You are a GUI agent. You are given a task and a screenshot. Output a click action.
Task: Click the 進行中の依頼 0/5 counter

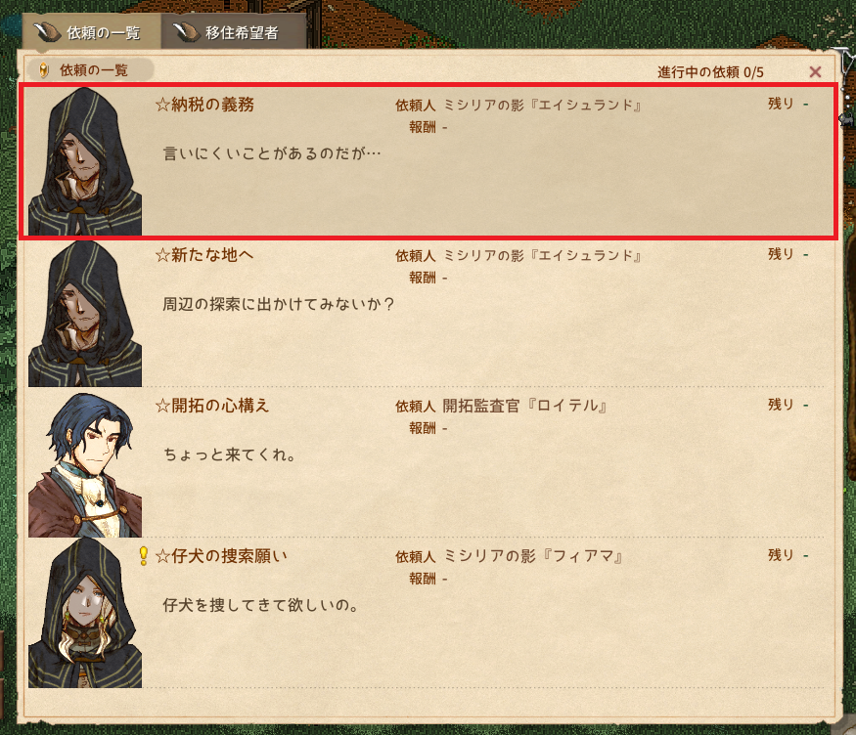point(710,72)
